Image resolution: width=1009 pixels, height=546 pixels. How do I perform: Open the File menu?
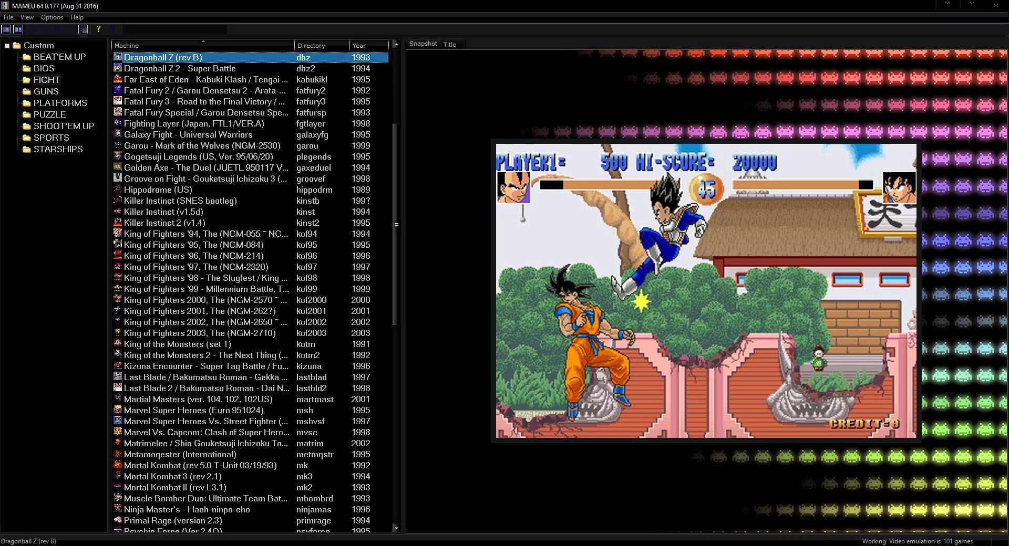pyautogui.click(x=8, y=17)
